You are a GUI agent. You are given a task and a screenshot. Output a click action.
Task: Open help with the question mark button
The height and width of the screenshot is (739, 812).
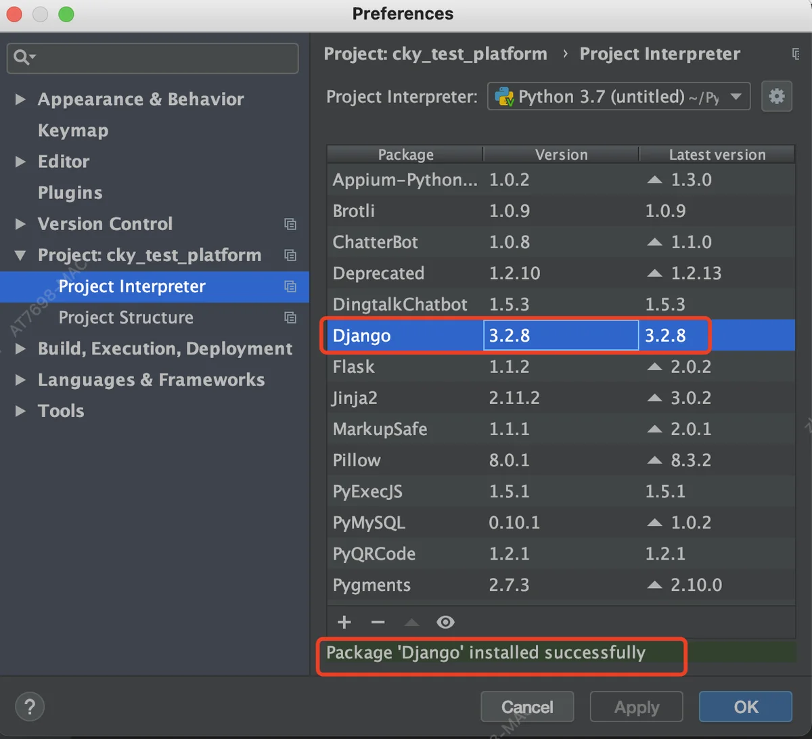29,706
